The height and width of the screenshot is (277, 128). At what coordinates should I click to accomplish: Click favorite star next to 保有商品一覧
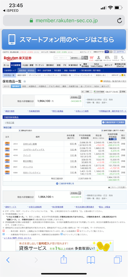point(25,81)
